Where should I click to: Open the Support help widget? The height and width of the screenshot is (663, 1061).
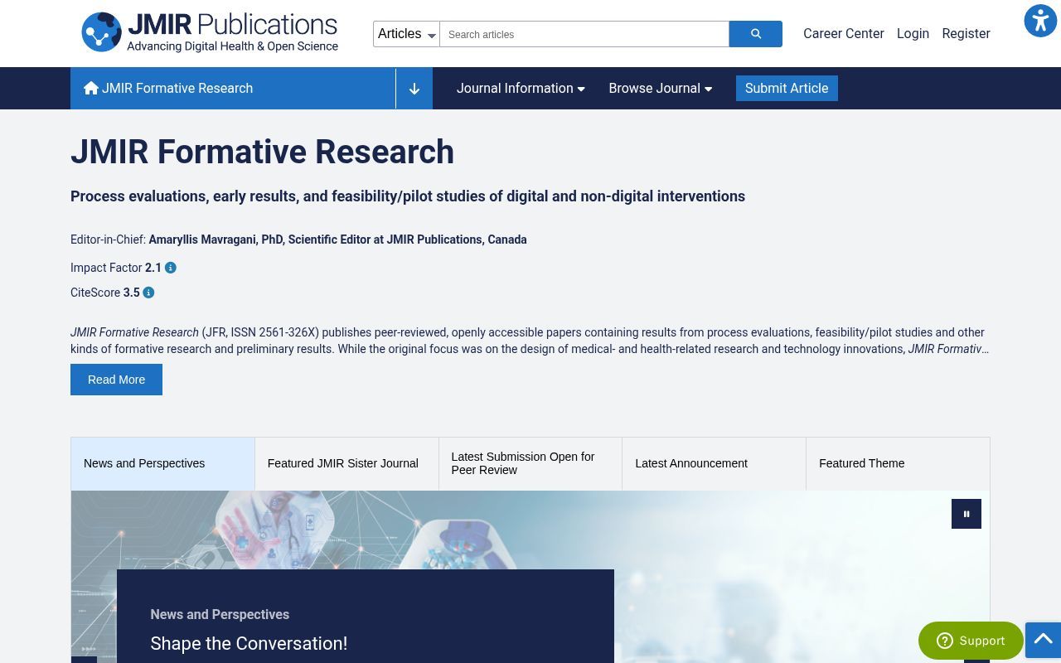pos(971,641)
